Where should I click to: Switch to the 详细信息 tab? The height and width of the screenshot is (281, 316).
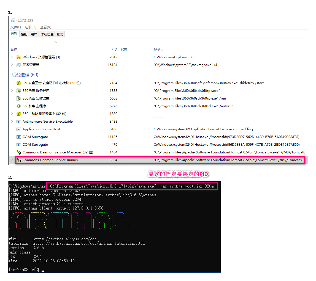(47, 34)
